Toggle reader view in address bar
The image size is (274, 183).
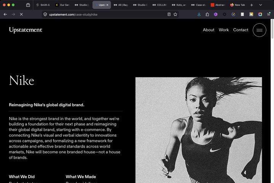point(169,14)
